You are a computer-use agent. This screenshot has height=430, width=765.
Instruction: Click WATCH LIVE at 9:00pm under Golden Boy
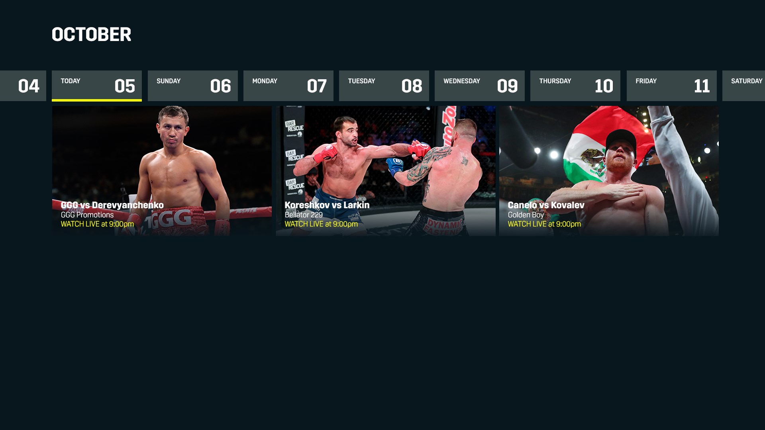point(544,224)
